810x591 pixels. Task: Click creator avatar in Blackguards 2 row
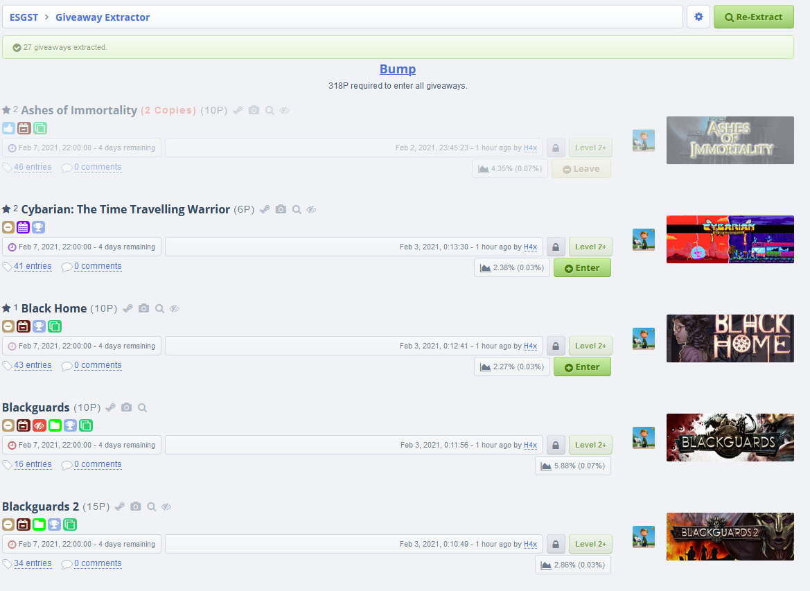(x=644, y=537)
